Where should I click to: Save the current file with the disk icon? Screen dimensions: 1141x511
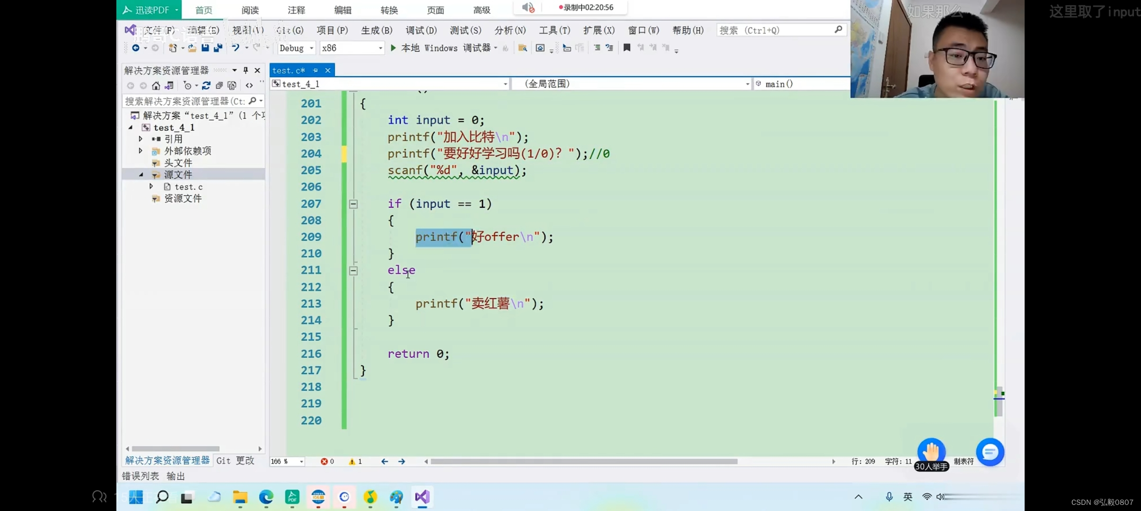pos(205,48)
